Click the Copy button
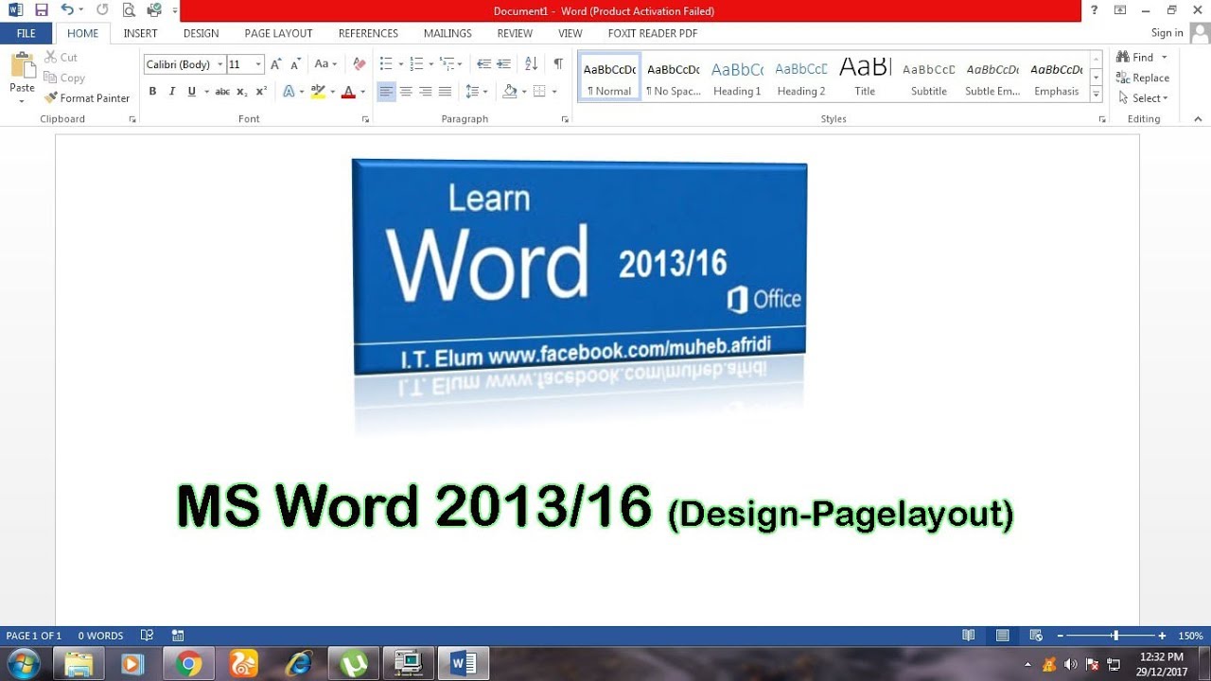Image resolution: width=1211 pixels, height=681 pixels. (64, 79)
